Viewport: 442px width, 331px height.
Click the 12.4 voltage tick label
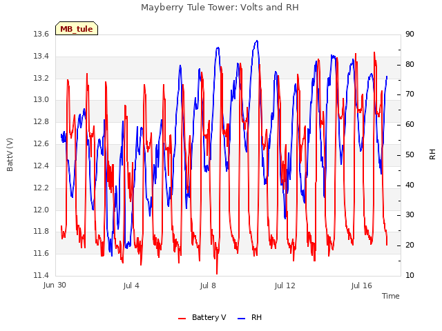tap(41, 165)
